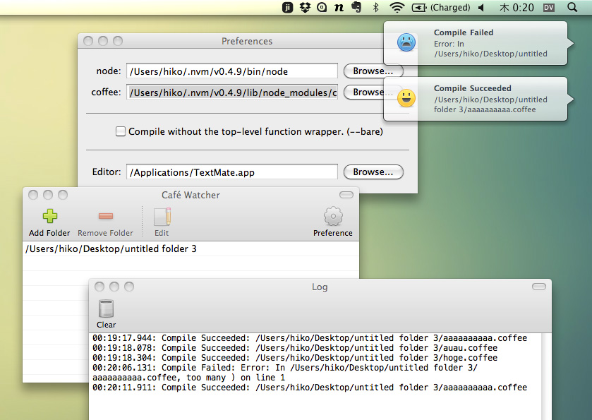Open the battery Charged status menu

pos(442,8)
